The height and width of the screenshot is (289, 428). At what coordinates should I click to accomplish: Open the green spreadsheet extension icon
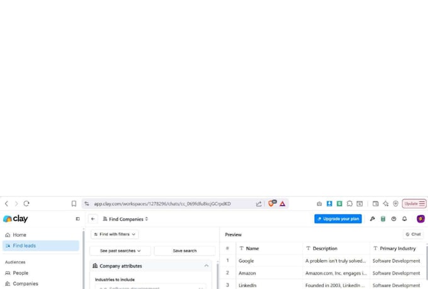[x=339, y=203]
